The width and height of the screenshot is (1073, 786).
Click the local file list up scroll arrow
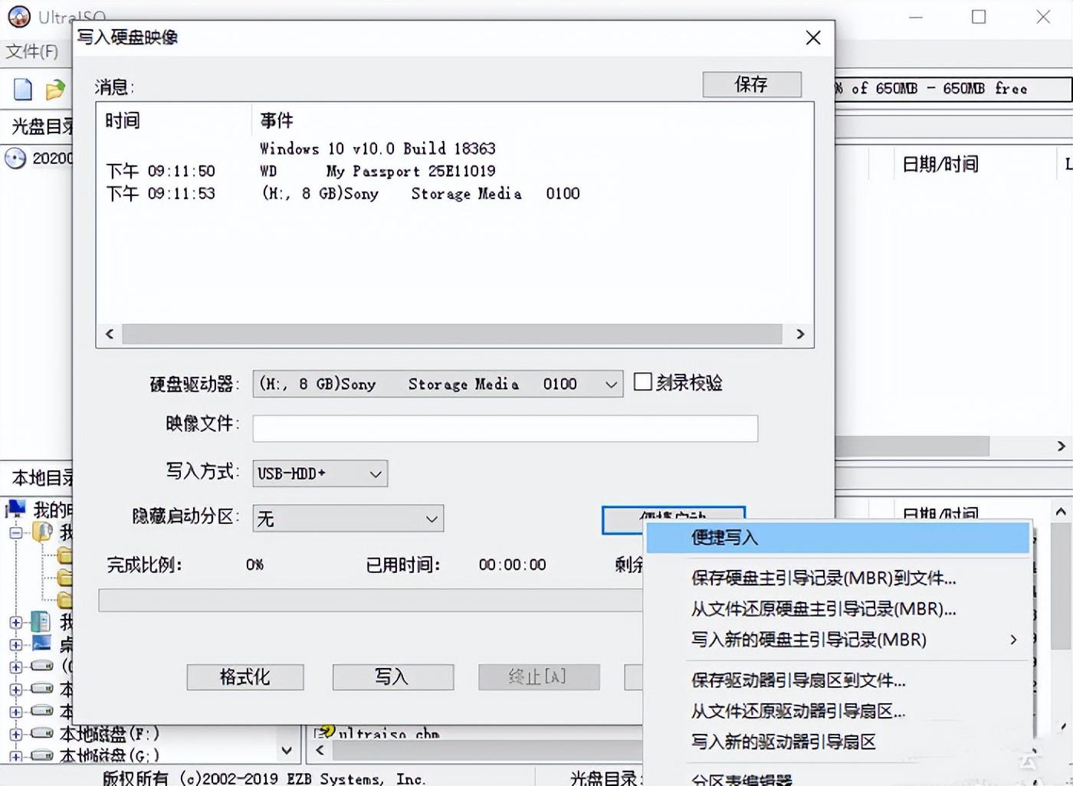(1061, 511)
